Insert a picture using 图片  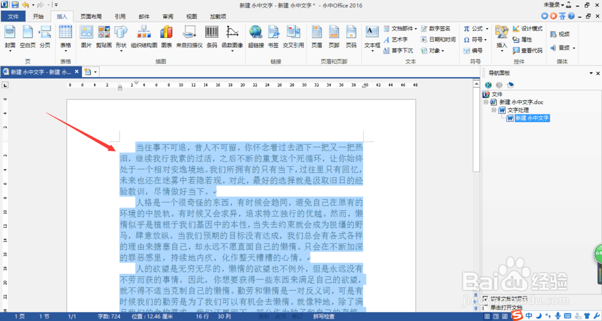pos(86,37)
